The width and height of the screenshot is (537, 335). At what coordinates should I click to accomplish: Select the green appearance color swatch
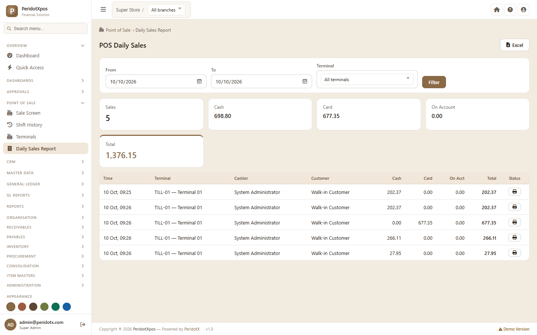[56, 307]
